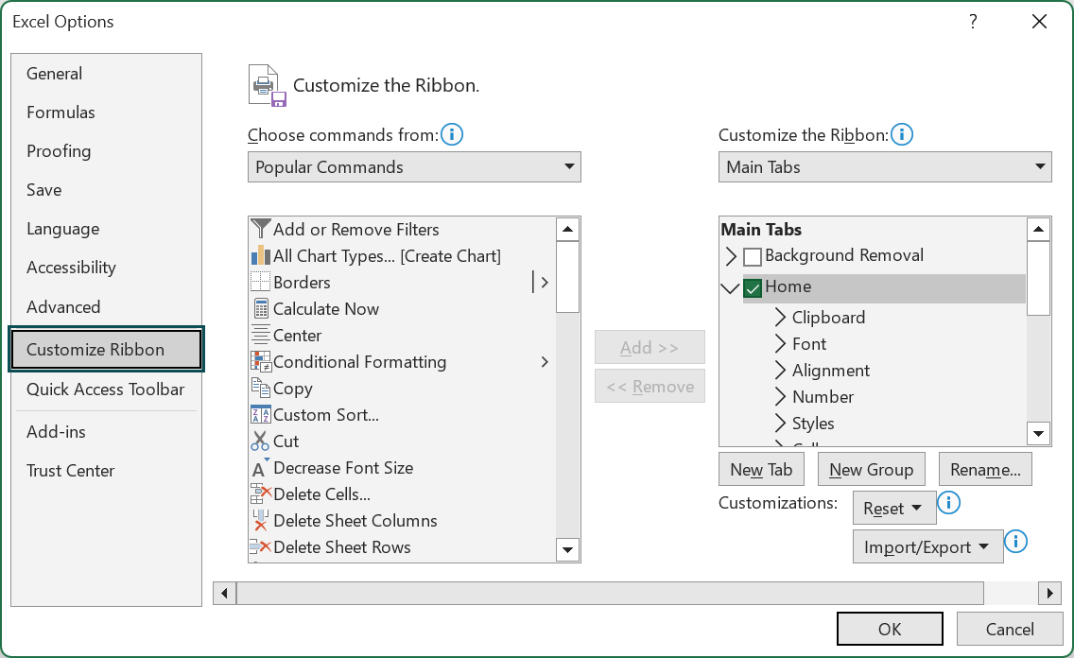Click Main Tabs list scroll-up arrow
Screen dimensions: 1074x658
click(x=1038, y=230)
